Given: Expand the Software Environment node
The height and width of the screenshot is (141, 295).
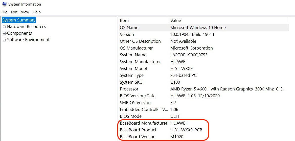Looking at the screenshot, I should pyautogui.click(x=4, y=40).
